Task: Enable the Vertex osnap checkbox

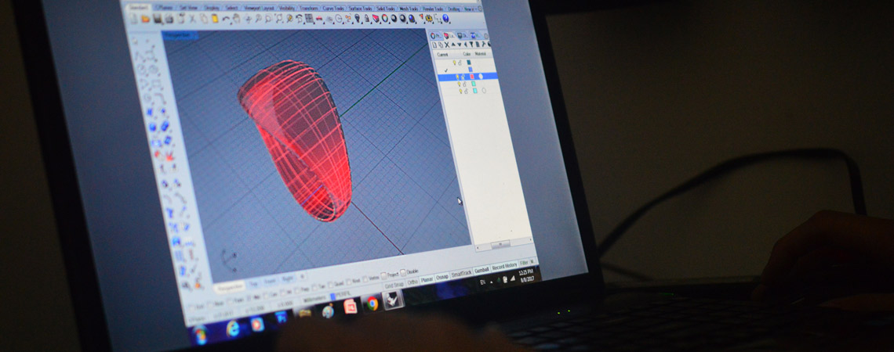Action: [x=365, y=278]
